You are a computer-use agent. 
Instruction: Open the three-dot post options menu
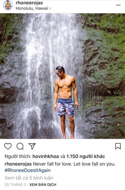tap(118, 5)
